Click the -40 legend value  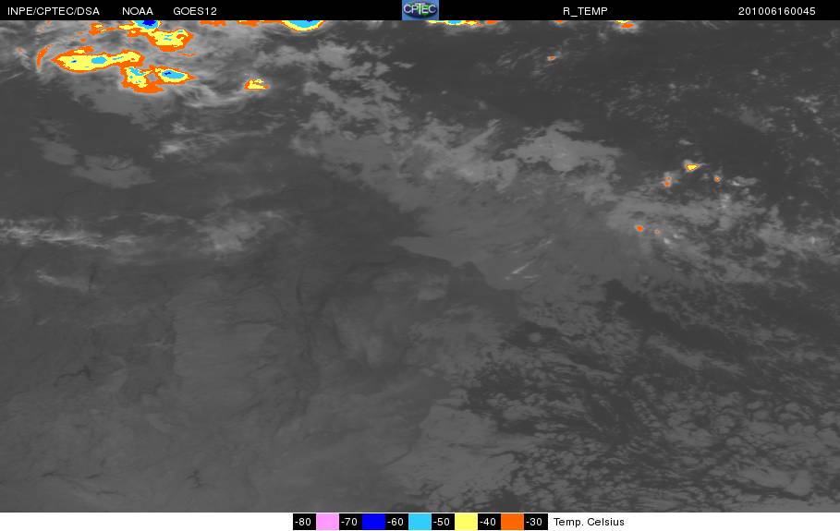(489, 522)
